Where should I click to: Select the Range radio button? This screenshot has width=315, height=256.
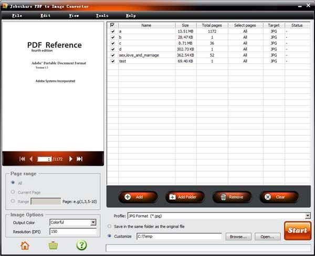coord(13,201)
